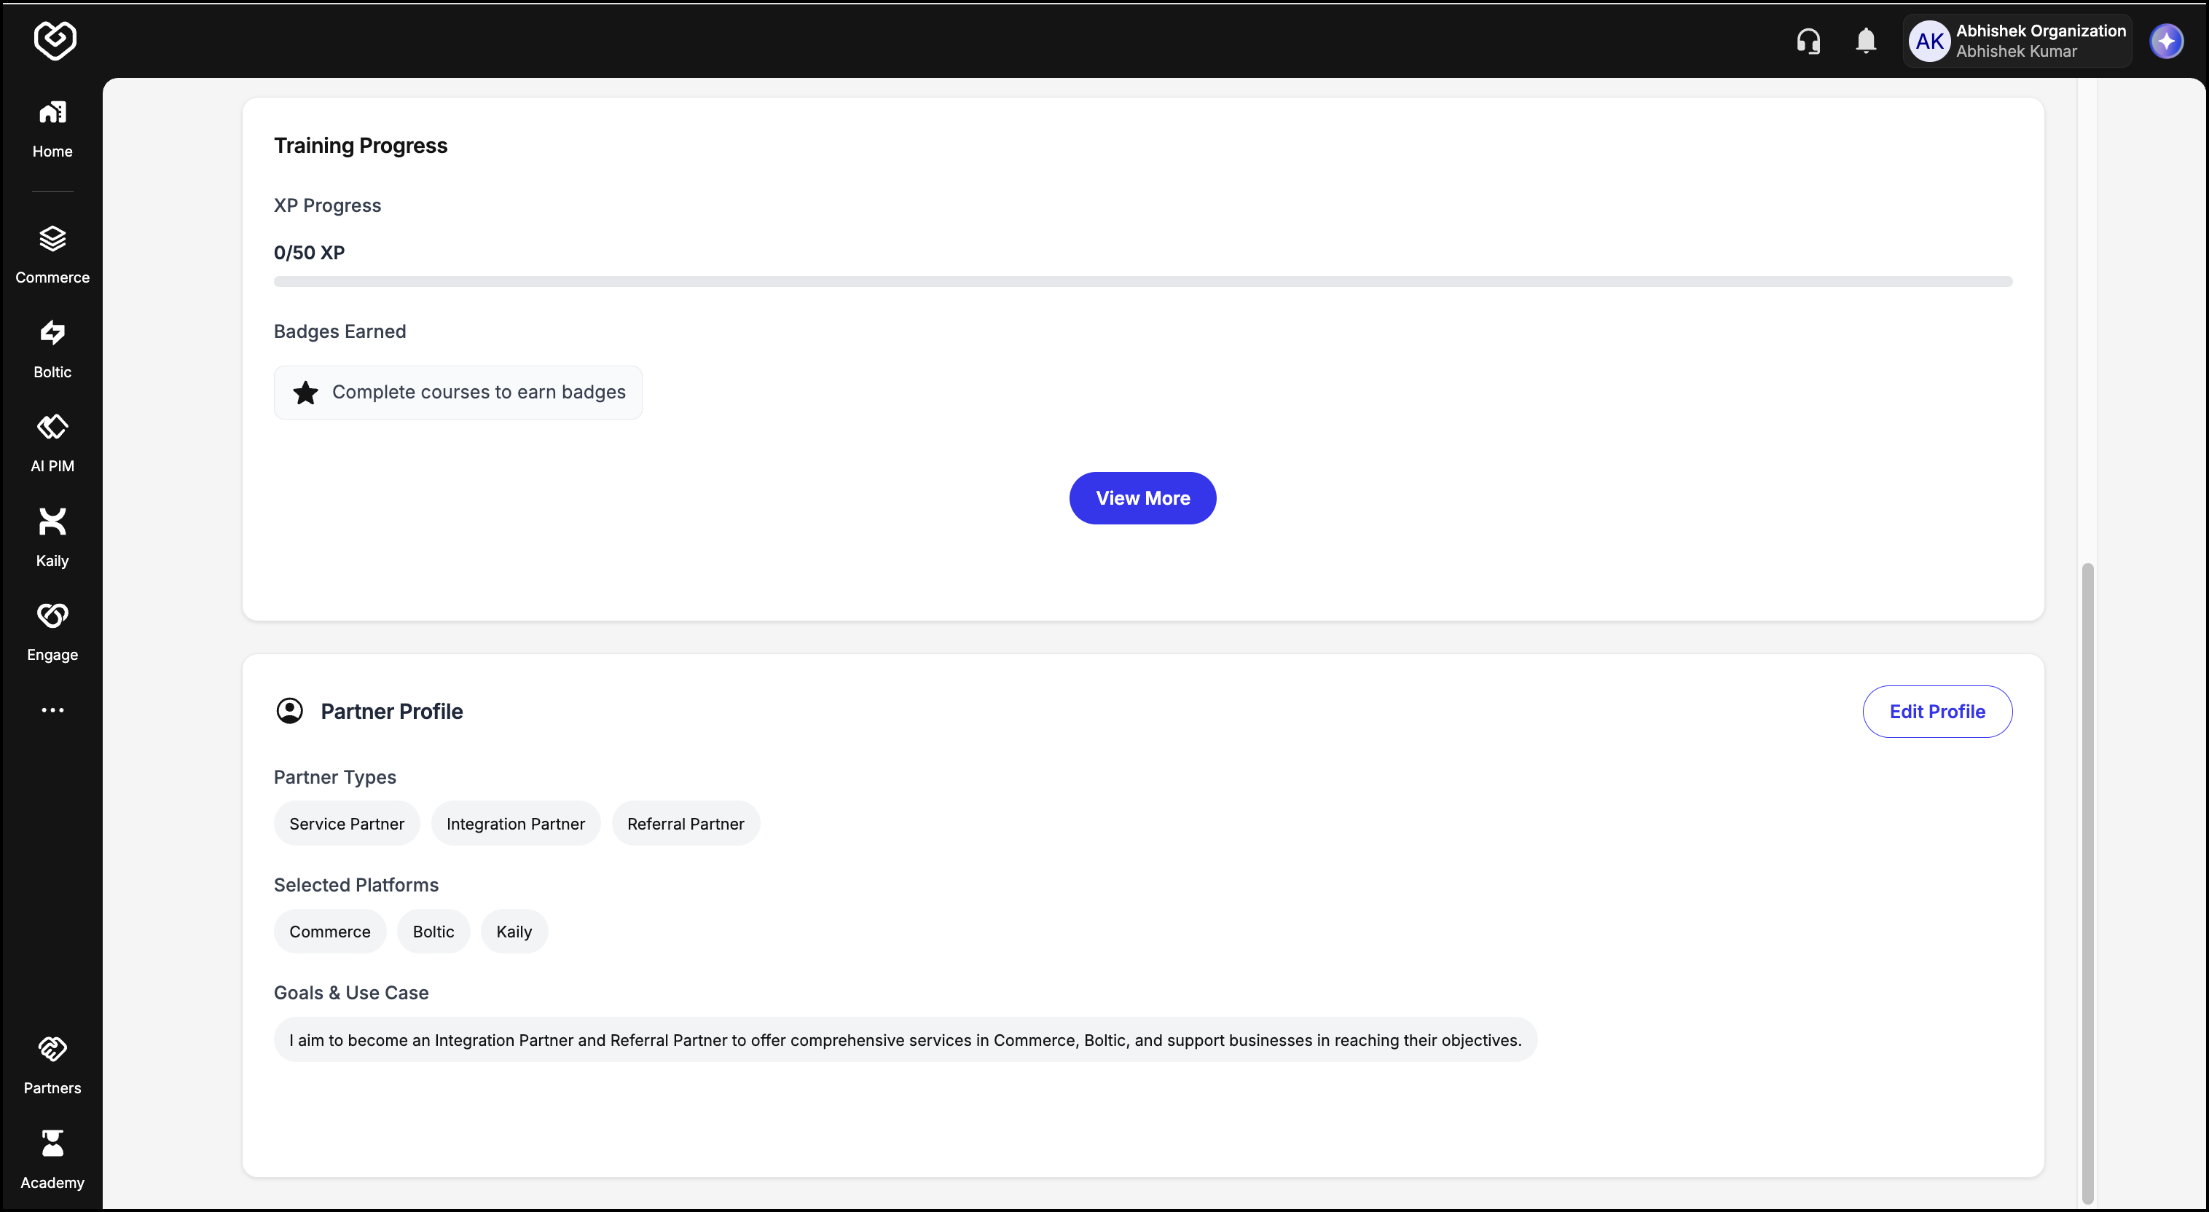This screenshot has width=2209, height=1212.
Task: Click the View More button
Action: pyautogui.click(x=1142, y=498)
